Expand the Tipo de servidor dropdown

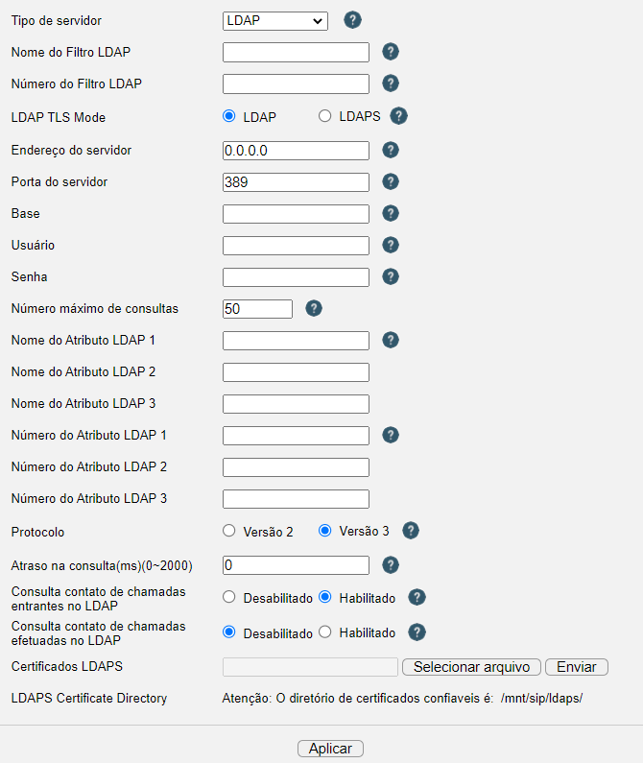(x=275, y=21)
